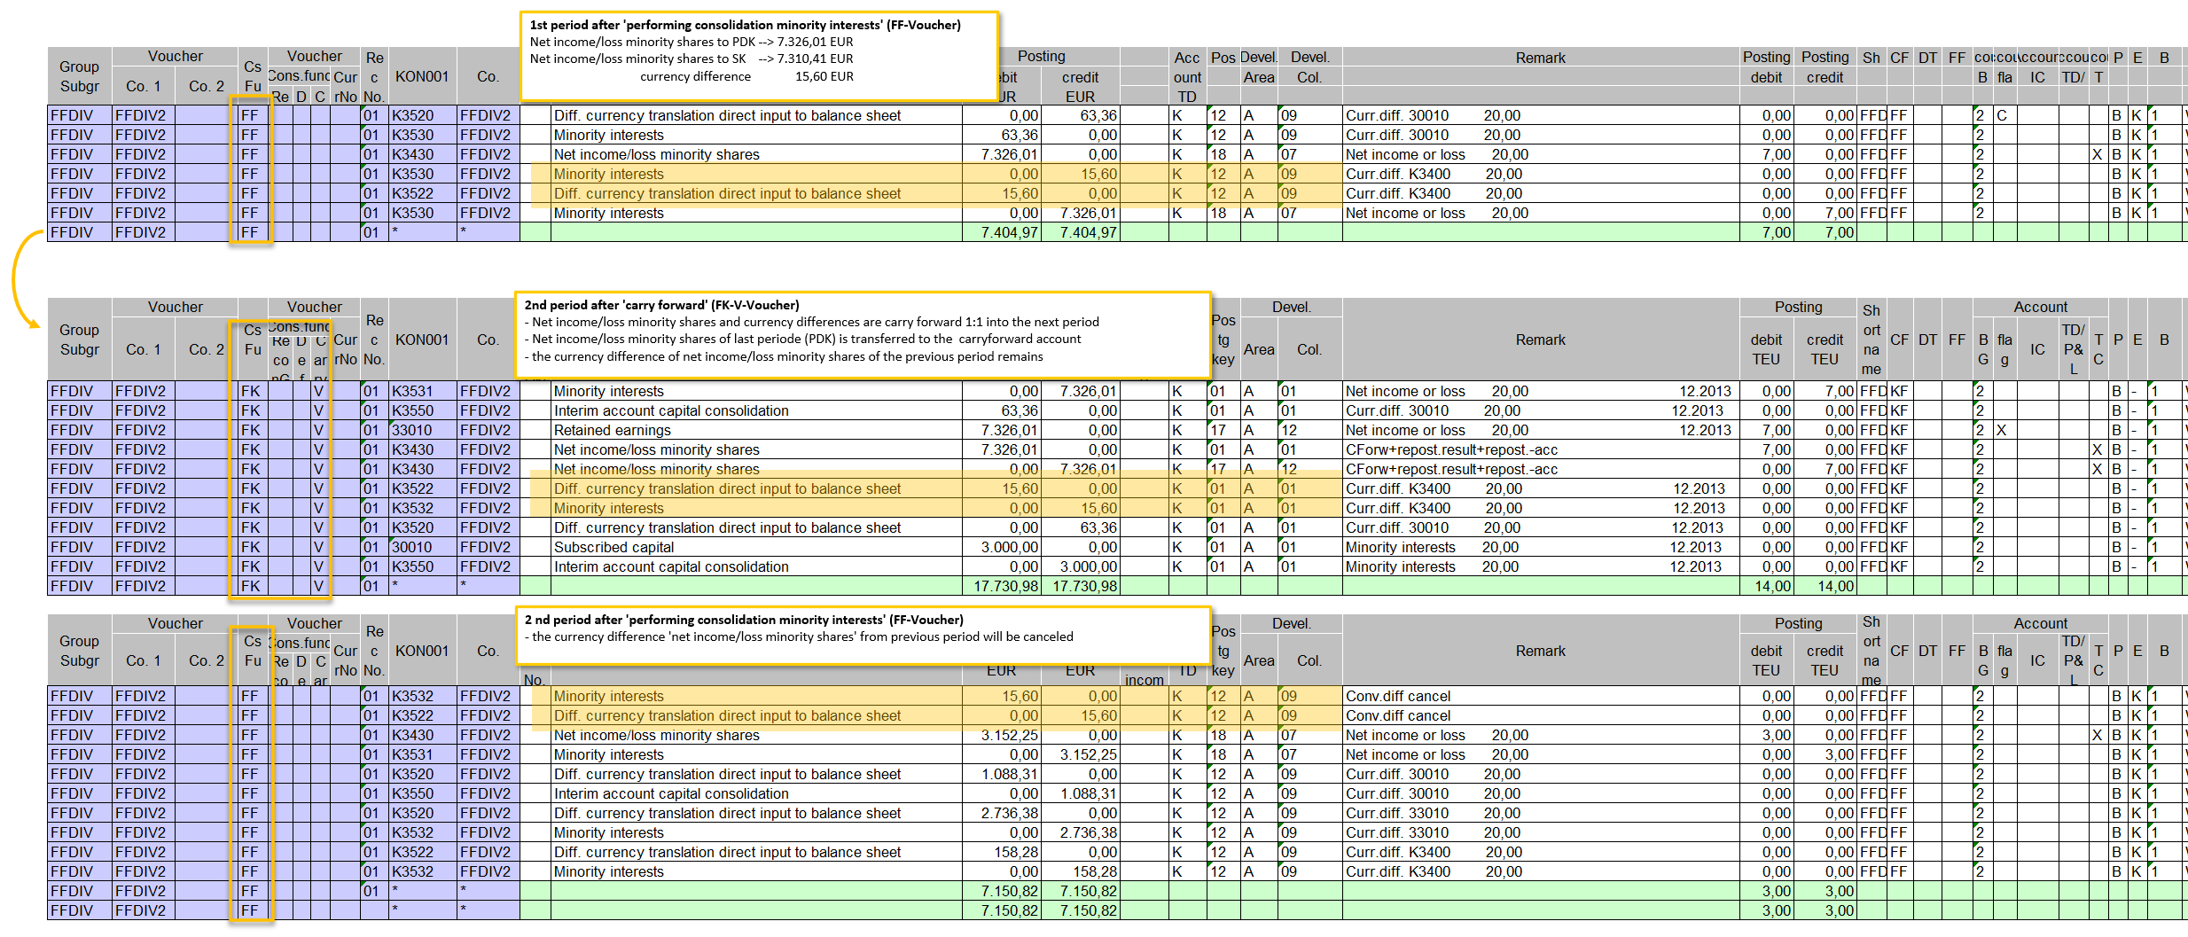The image size is (2188, 937).
Task: Click the 'Group Subgr' header of the third table
Action: click(x=80, y=651)
